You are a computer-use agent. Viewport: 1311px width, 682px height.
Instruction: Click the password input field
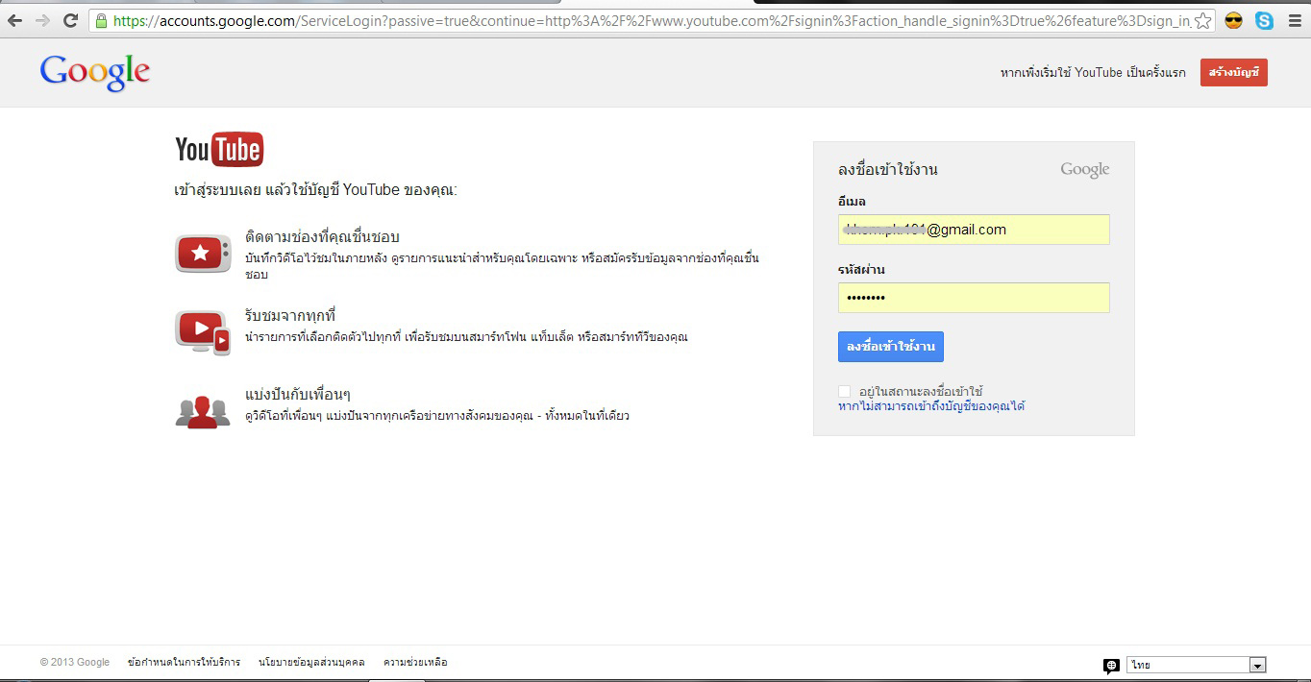[x=974, y=298]
